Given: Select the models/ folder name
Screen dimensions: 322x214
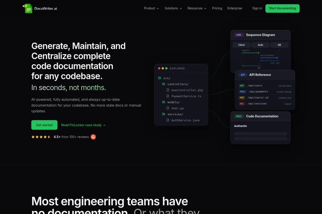Looking at the screenshot, I should (x=173, y=102).
